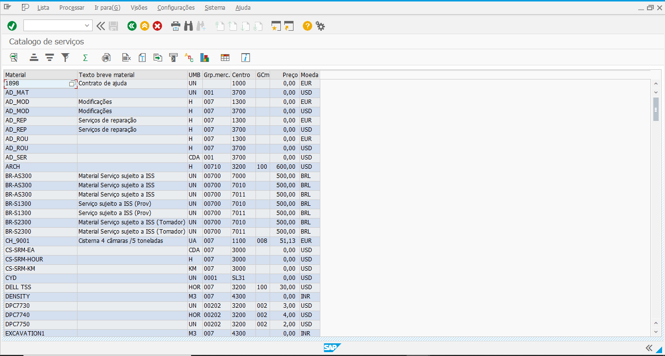The height and width of the screenshot is (356, 665).
Task: Open the Sistema menu
Action: click(x=215, y=8)
